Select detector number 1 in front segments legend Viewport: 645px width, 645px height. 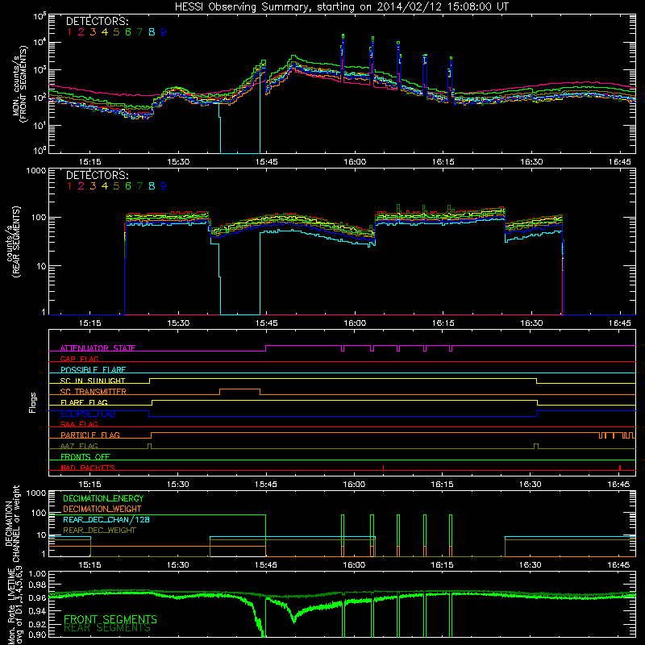(69, 32)
